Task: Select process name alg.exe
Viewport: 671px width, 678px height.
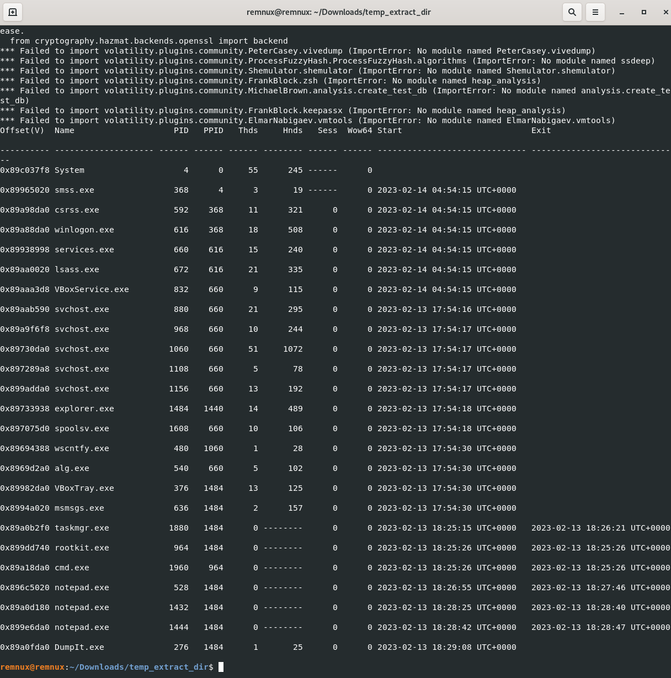Action: coord(72,468)
